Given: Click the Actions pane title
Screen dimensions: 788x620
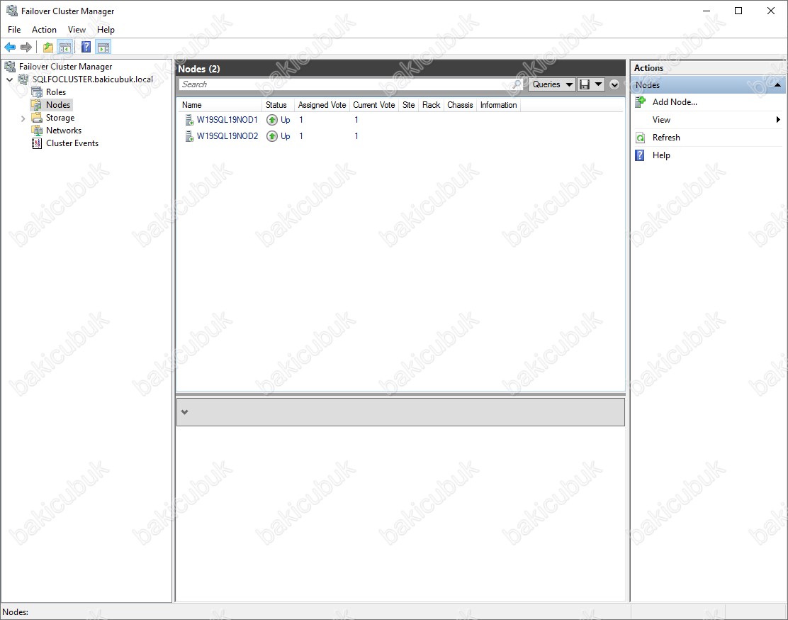Looking at the screenshot, I should click(648, 68).
